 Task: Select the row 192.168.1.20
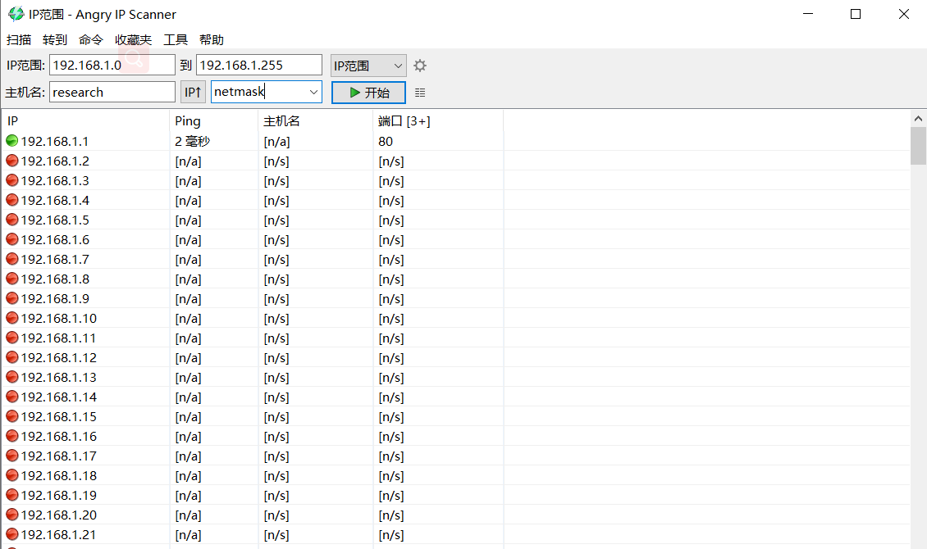(x=455, y=515)
